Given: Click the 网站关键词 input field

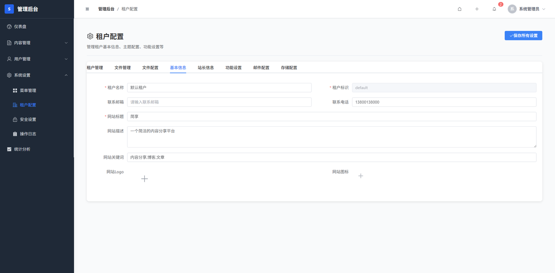Looking at the screenshot, I should coord(332,157).
